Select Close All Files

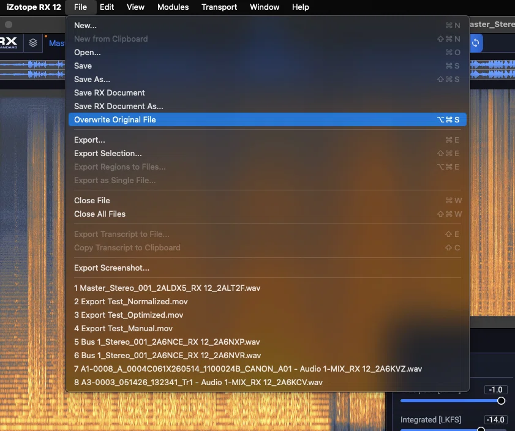click(x=268, y=214)
